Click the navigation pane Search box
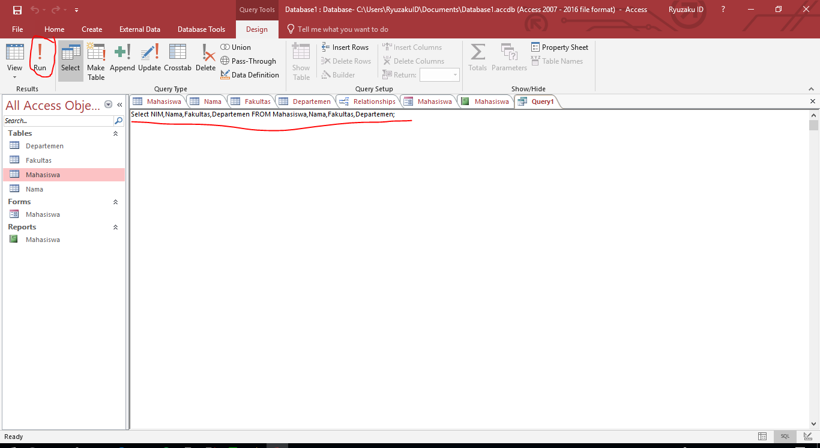Screen dimensions: 820x448 coord(58,121)
